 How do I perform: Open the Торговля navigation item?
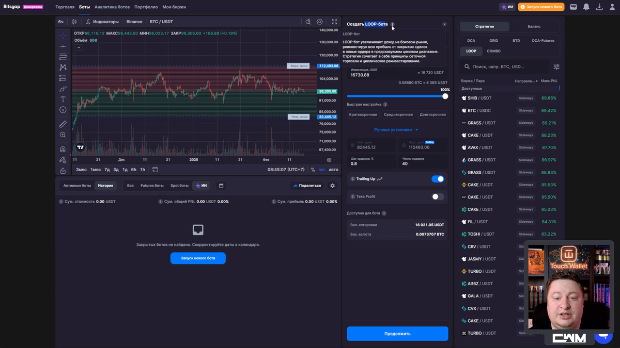[x=65, y=7]
